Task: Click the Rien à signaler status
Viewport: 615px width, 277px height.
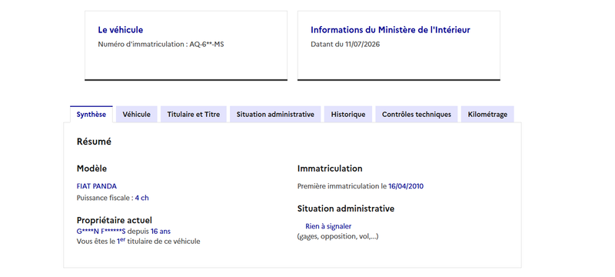Action: point(328,226)
